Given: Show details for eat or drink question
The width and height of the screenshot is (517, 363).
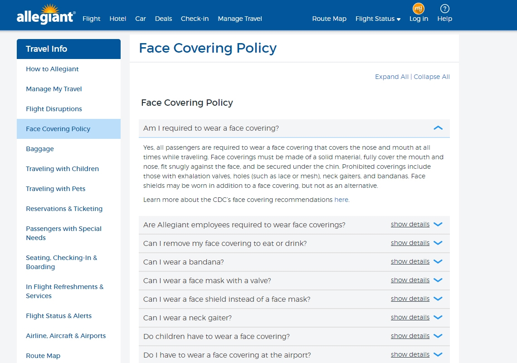Looking at the screenshot, I should [x=410, y=243].
